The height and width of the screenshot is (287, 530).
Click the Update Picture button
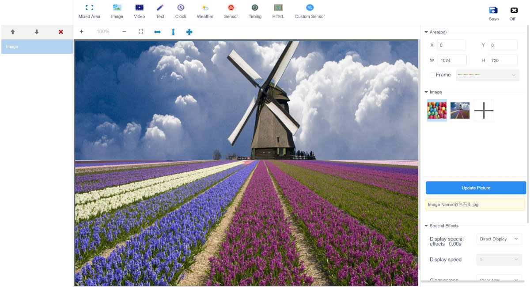coord(476,188)
